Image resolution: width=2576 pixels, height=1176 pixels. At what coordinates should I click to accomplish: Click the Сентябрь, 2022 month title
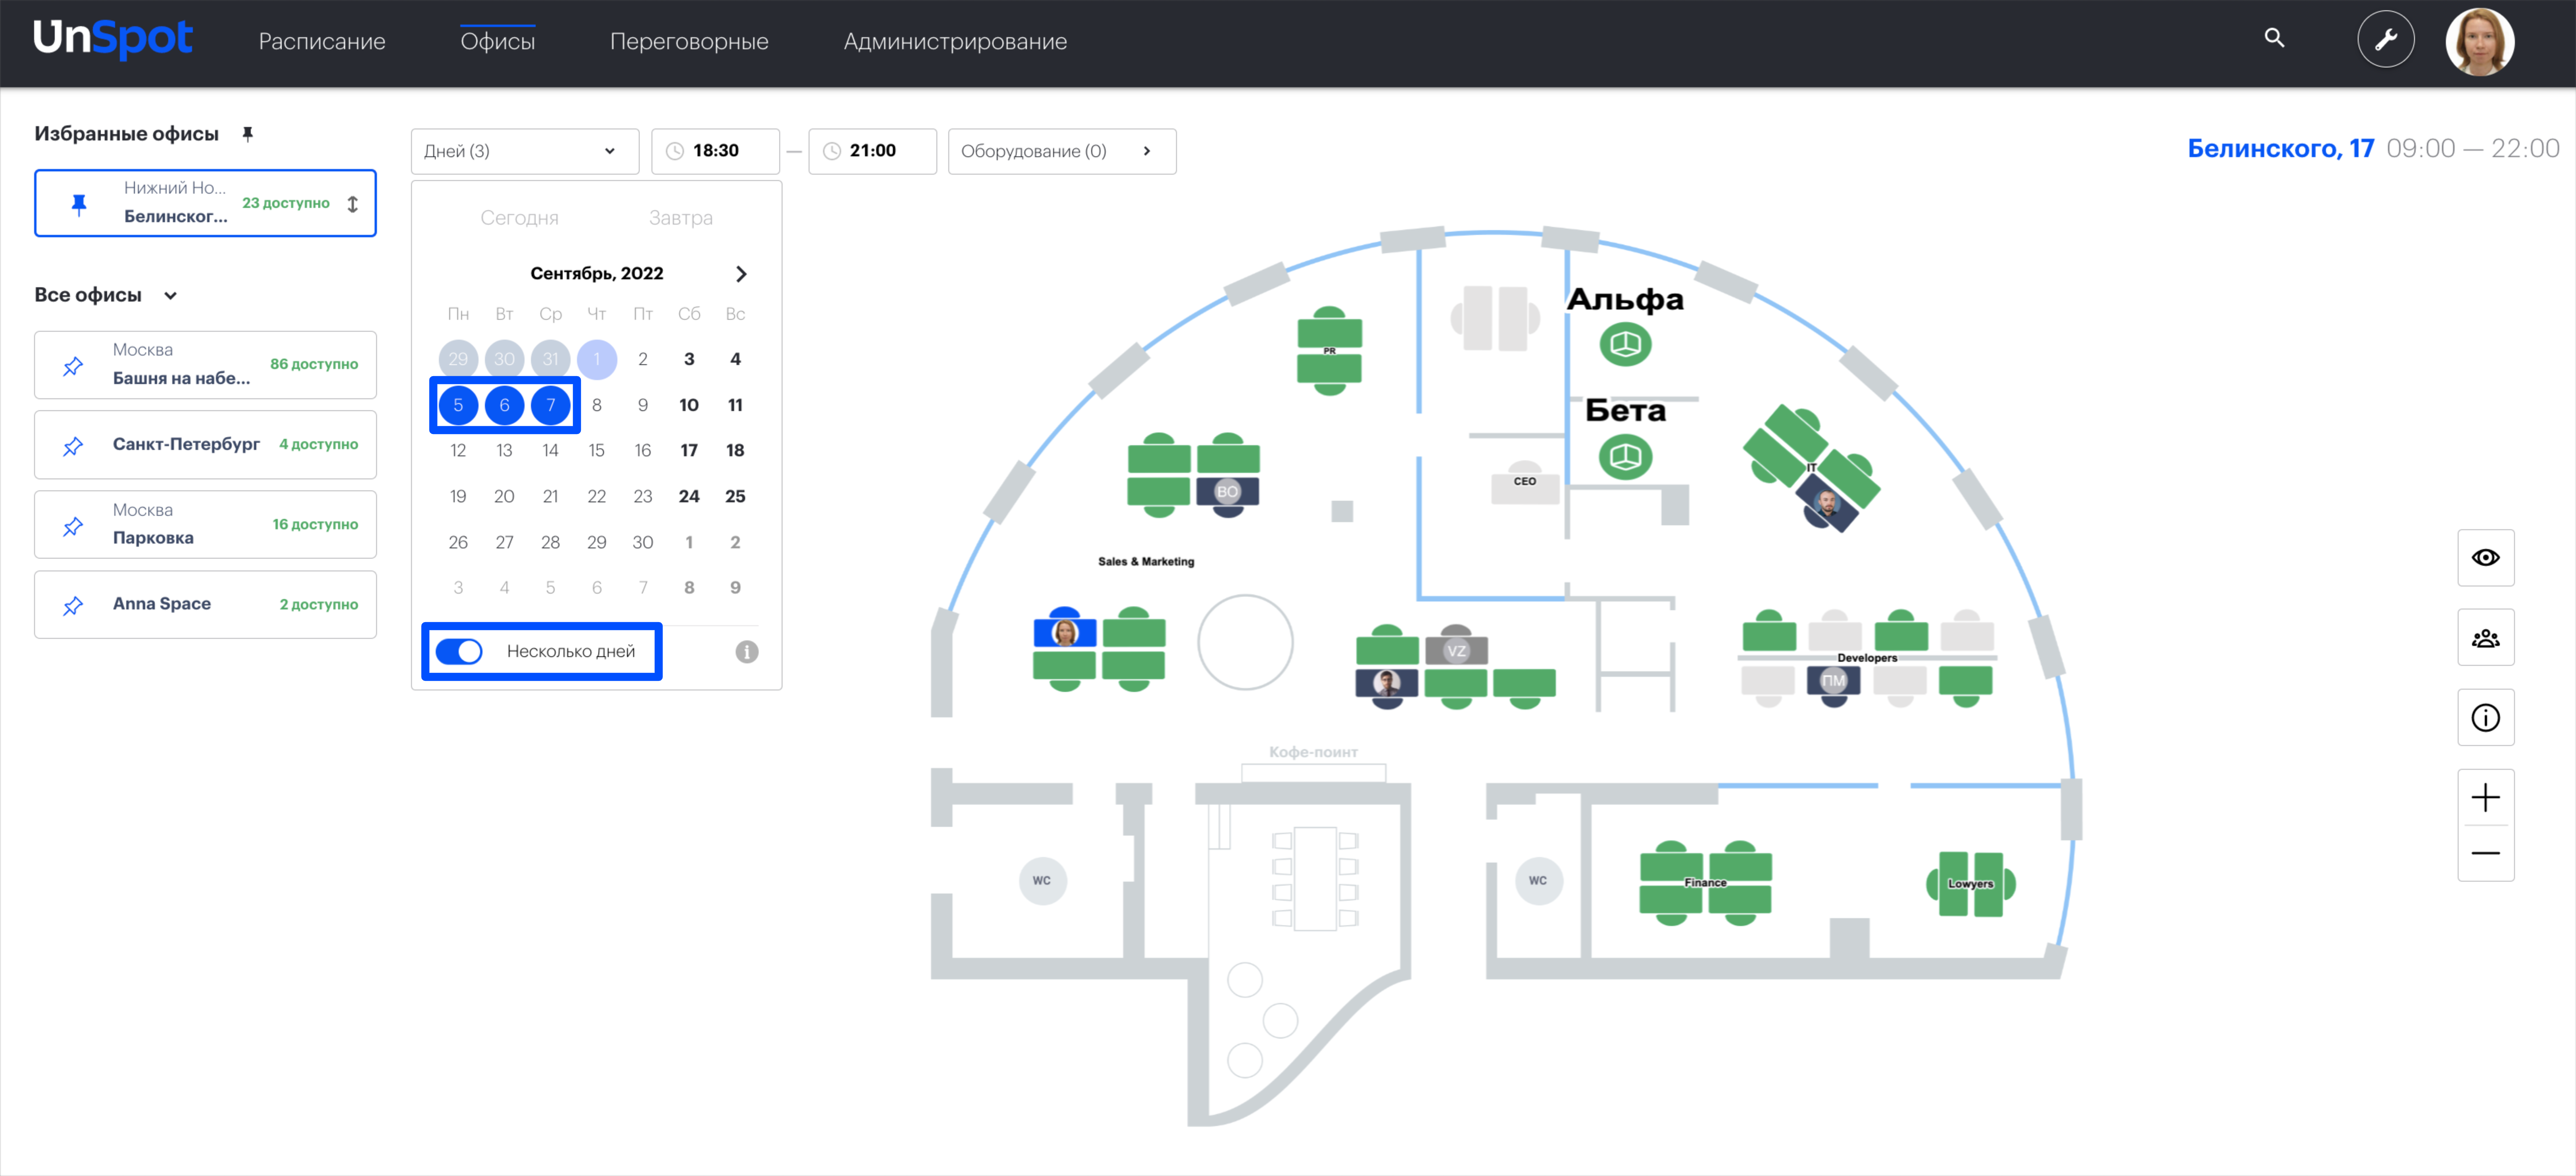[597, 274]
